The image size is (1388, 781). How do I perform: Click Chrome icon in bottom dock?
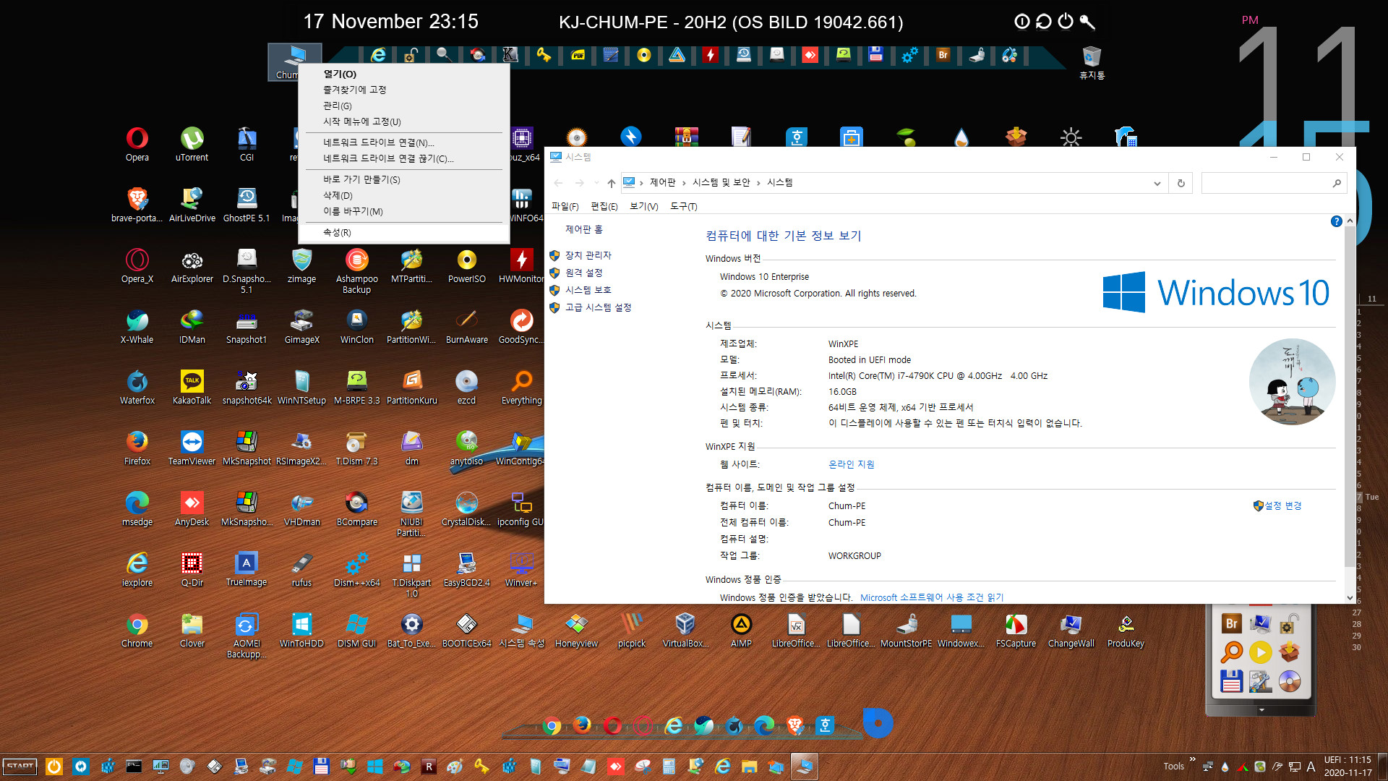pyautogui.click(x=552, y=725)
